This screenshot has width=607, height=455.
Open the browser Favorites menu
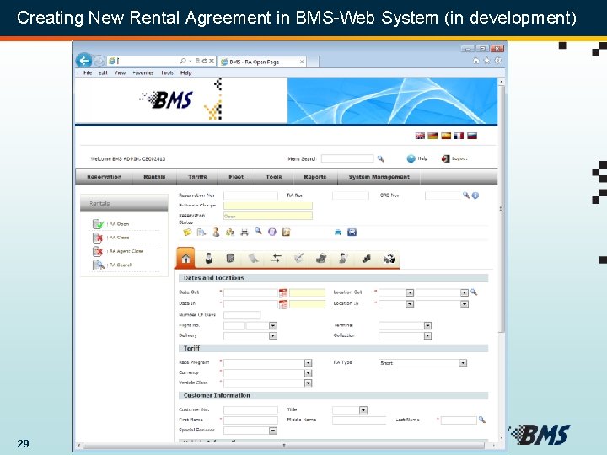click(x=142, y=72)
